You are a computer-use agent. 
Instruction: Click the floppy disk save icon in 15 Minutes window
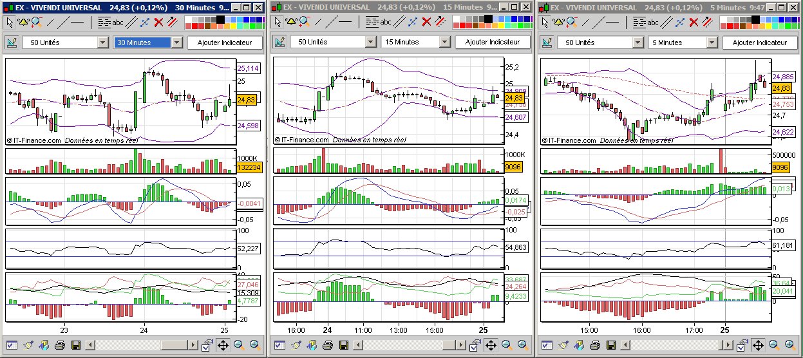coord(344,345)
